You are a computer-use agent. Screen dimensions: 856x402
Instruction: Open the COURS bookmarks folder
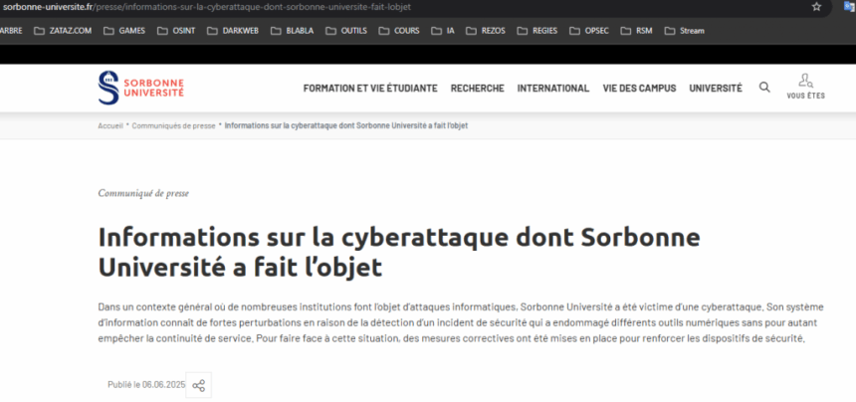pos(399,31)
